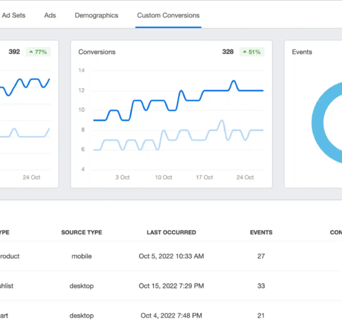Click the 328 conversions total
Viewport: 342px width, 330px height.
point(228,52)
